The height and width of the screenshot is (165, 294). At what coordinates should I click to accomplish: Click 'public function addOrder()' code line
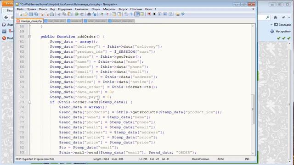pos(73,37)
